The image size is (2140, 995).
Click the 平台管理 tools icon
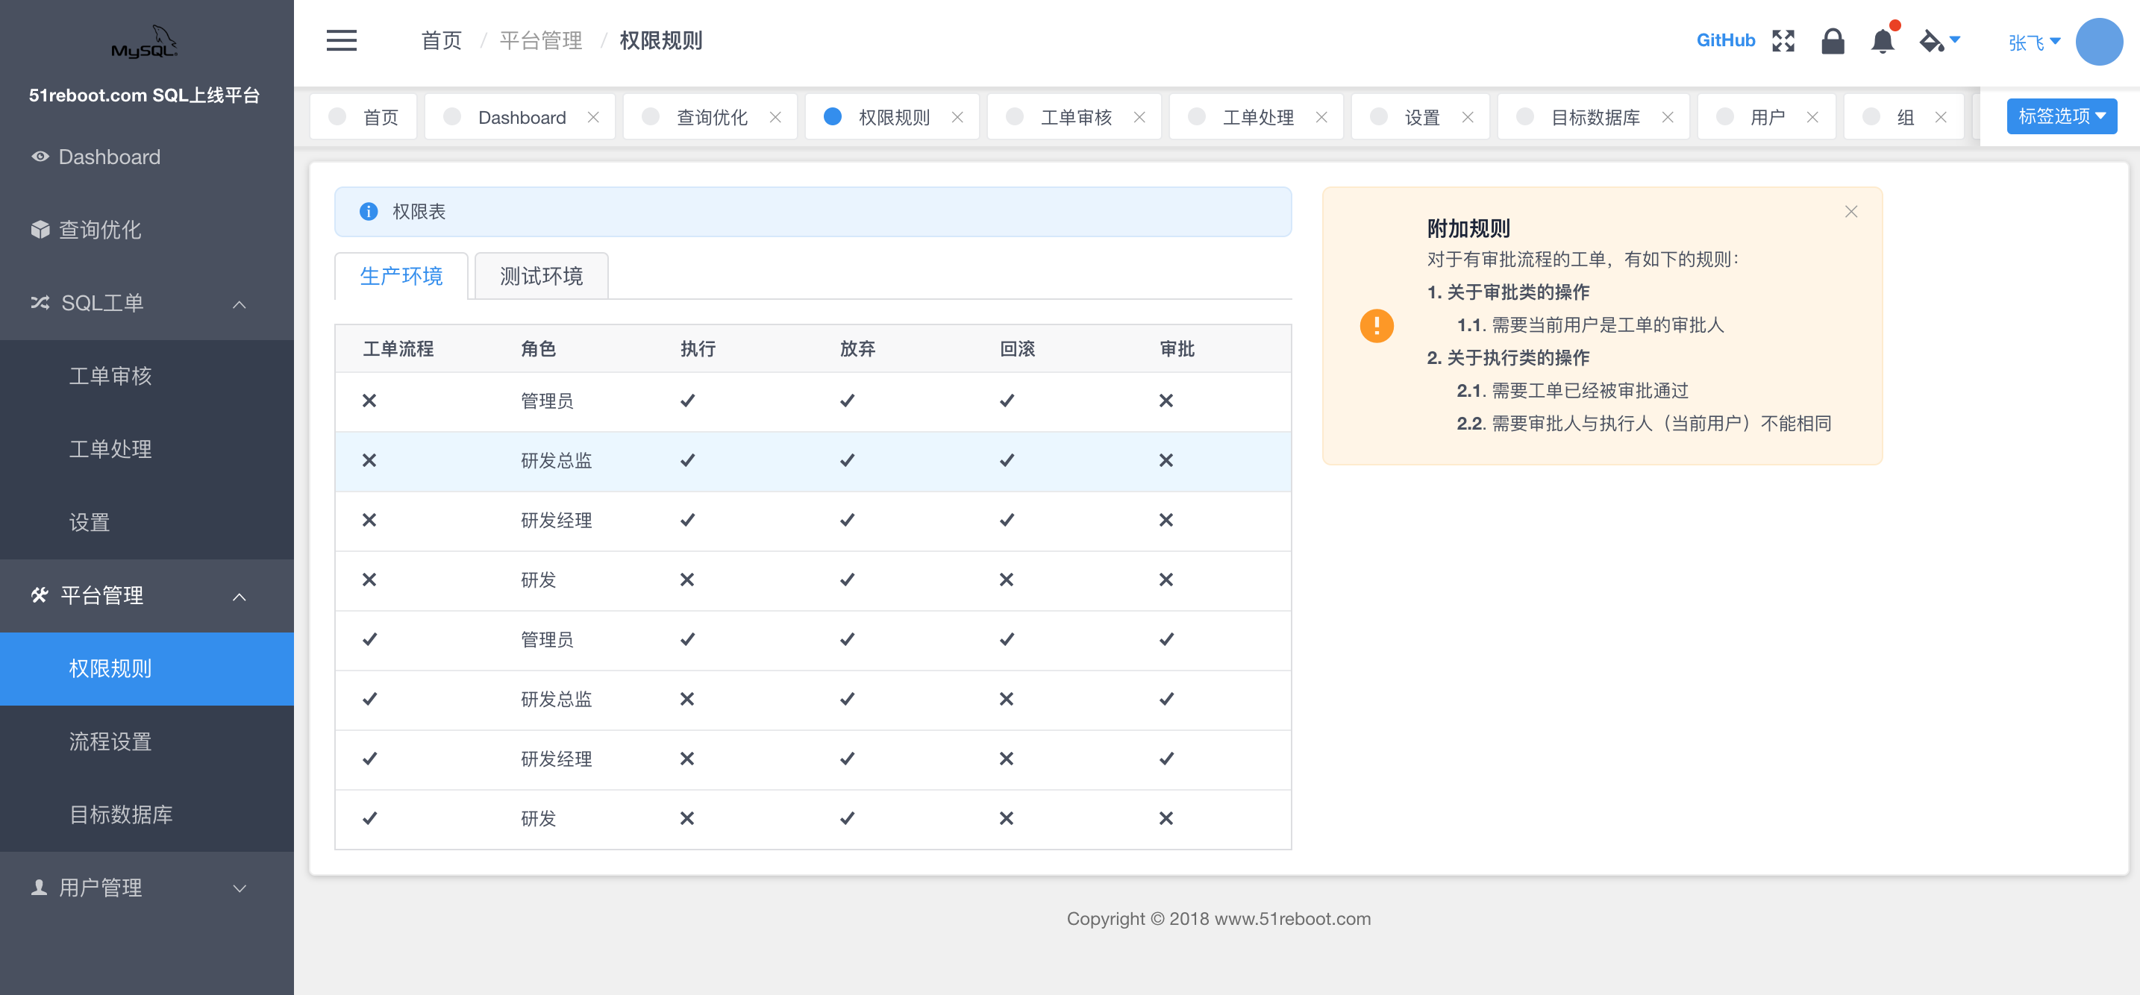[39, 595]
